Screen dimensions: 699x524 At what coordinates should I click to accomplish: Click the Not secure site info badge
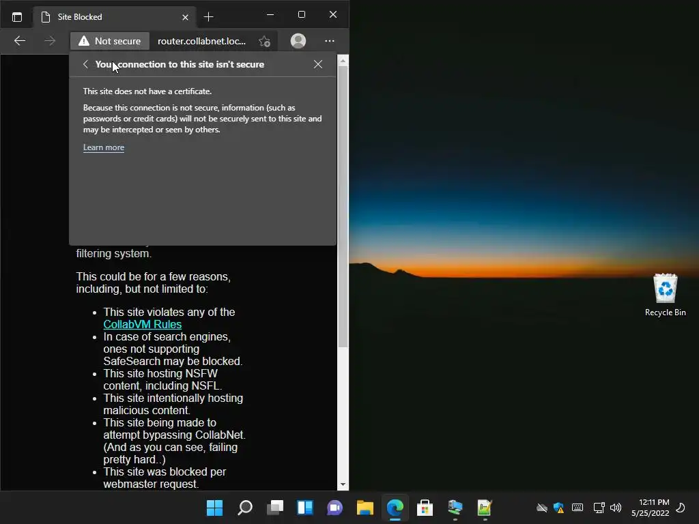point(110,41)
